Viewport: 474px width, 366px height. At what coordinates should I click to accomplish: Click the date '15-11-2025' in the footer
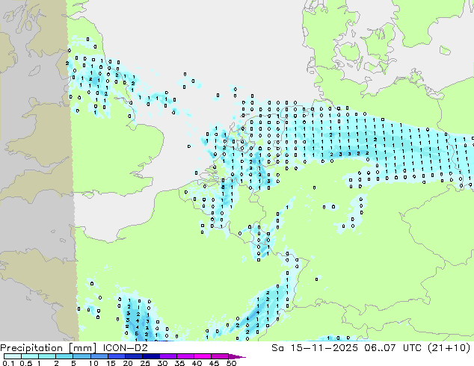pyautogui.click(x=324, y=348)
